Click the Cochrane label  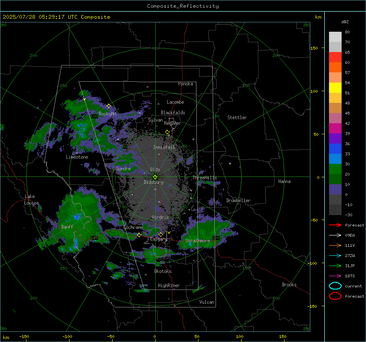(x=133, y=227)
